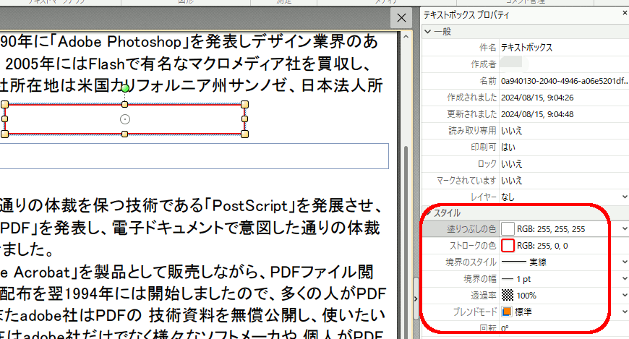Viewport: 629px width, 339px height.
Task: Click the scroll up arrow of the document
Action: point(406,37)
